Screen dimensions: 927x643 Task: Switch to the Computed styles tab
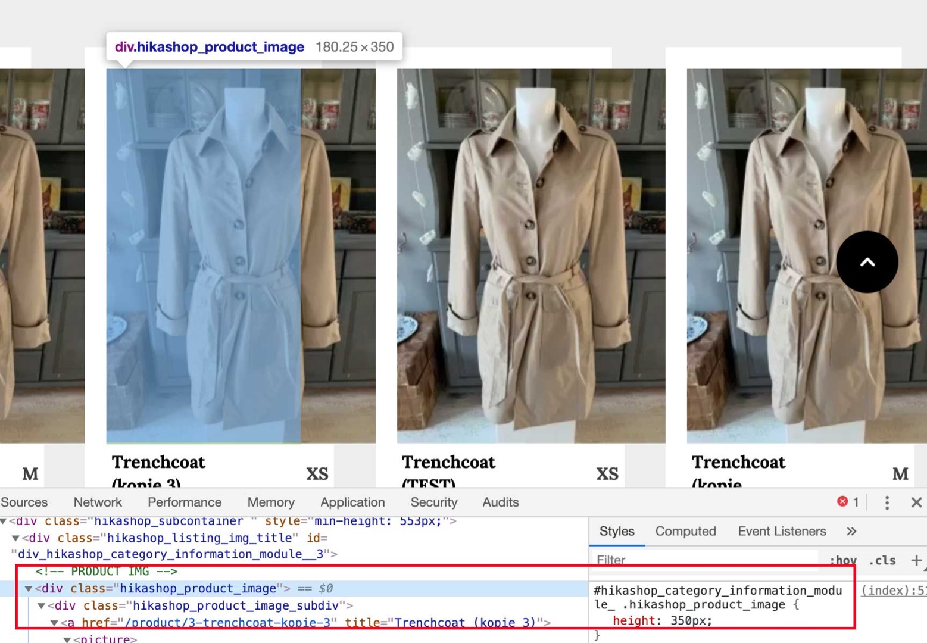tap(685, 531)
